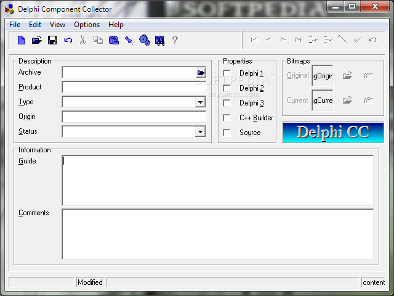
Task: Open the View menu
Action: 57,25
